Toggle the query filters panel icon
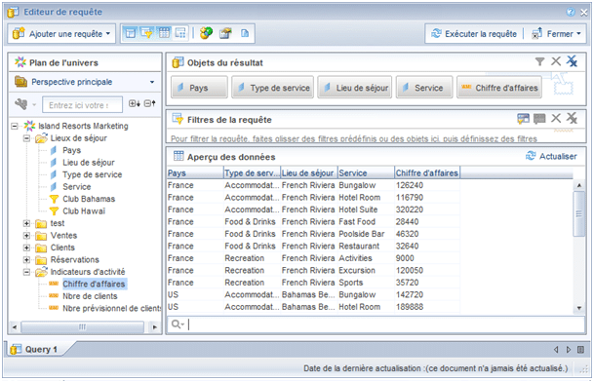The width and height of the screenshot is (594, 381). click(146, 34)
